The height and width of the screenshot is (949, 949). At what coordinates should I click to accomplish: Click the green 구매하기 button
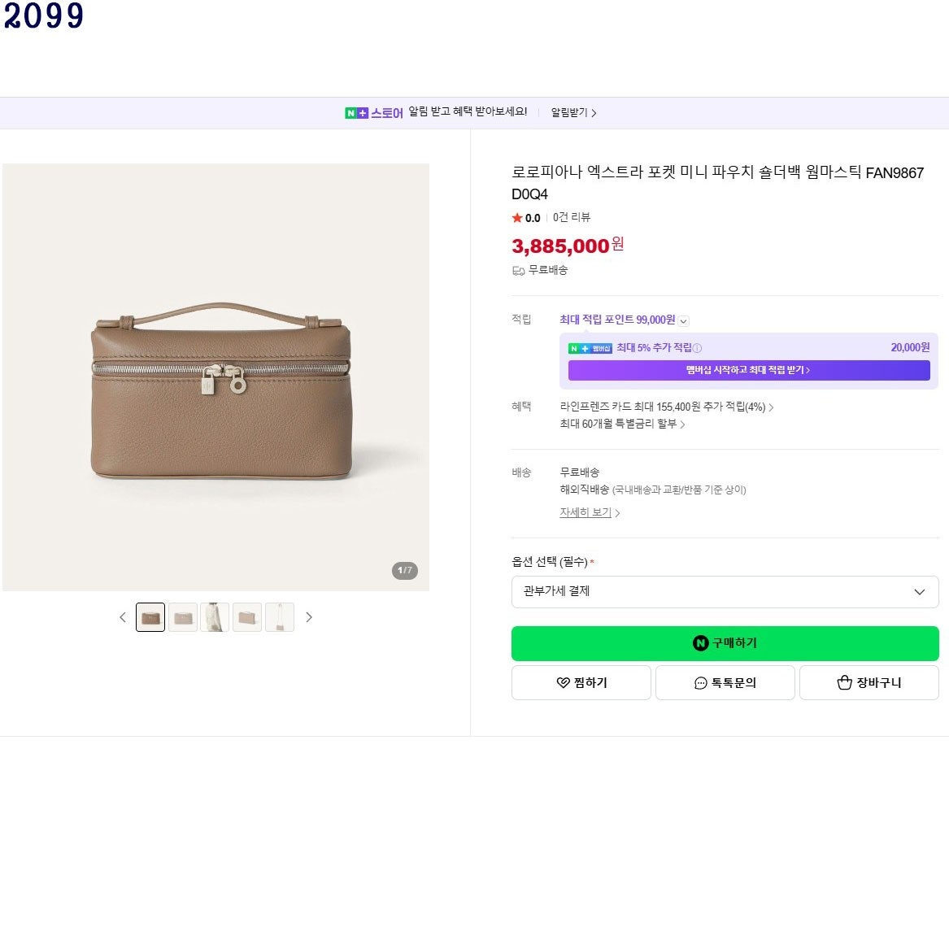click(725, 643)
